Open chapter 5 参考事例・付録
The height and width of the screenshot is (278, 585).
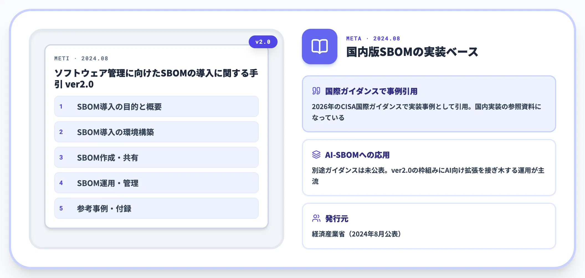[156, 208]
